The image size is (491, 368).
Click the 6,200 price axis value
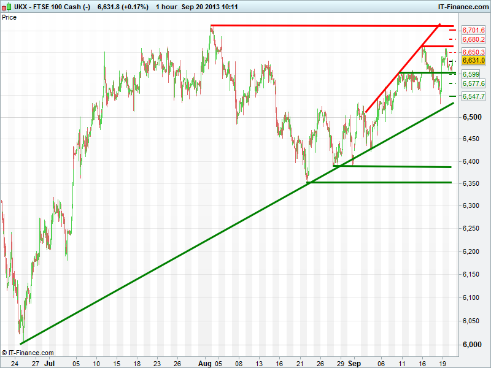pos(472,251)
